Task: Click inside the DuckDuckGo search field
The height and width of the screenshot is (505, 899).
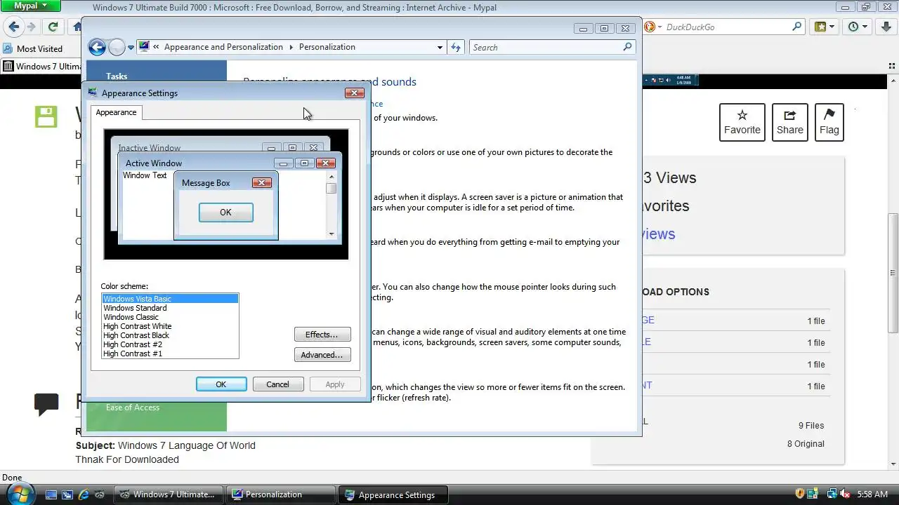Action: [x=723, y=27]
